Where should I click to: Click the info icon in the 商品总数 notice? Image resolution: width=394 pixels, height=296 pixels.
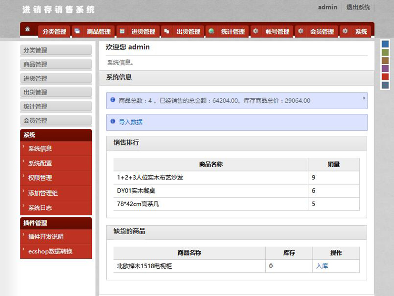(113, 100)
